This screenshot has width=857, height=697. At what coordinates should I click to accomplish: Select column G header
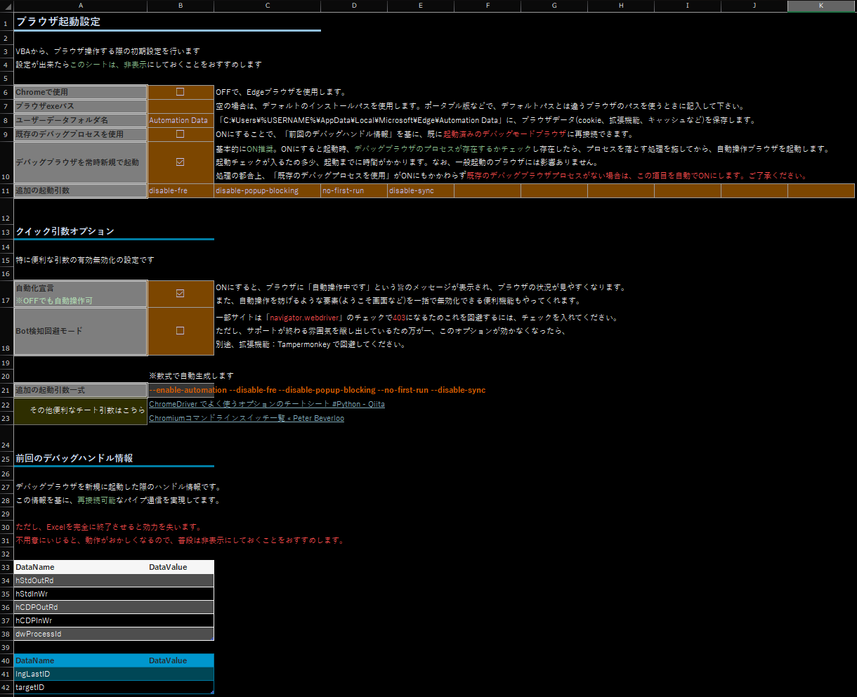554,6
